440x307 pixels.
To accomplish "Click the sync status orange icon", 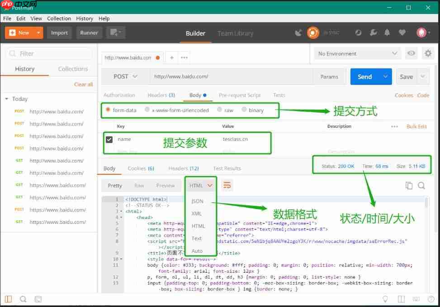I will (x=312, y=33).
